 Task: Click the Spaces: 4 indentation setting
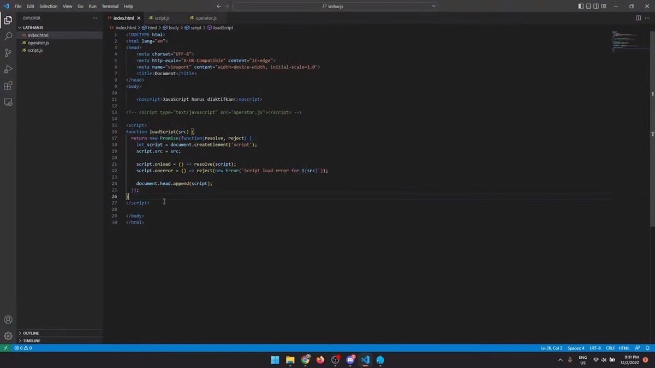point(575,348)
